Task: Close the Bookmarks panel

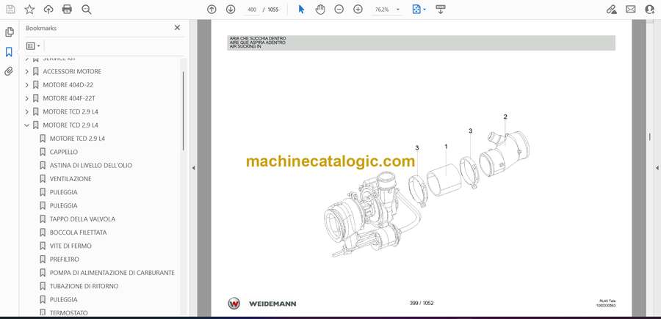Action: point(177,28)
